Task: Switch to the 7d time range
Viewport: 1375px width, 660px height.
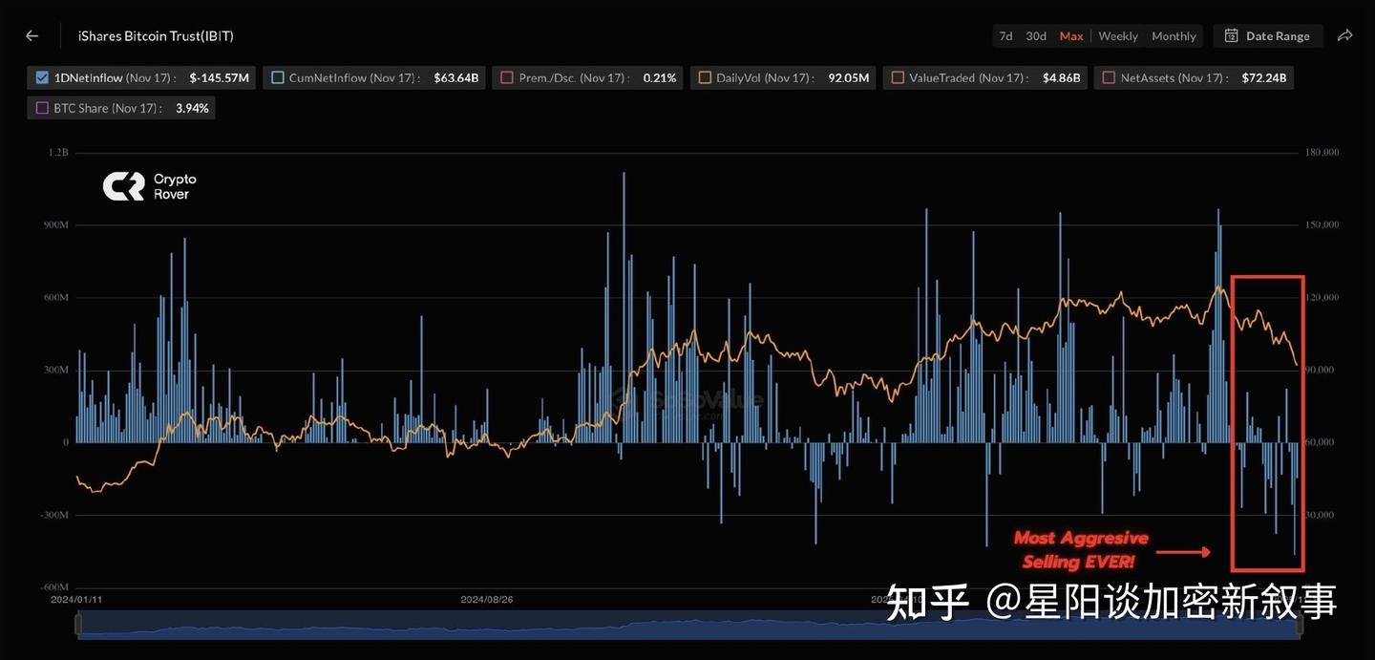Action: 1005,35
